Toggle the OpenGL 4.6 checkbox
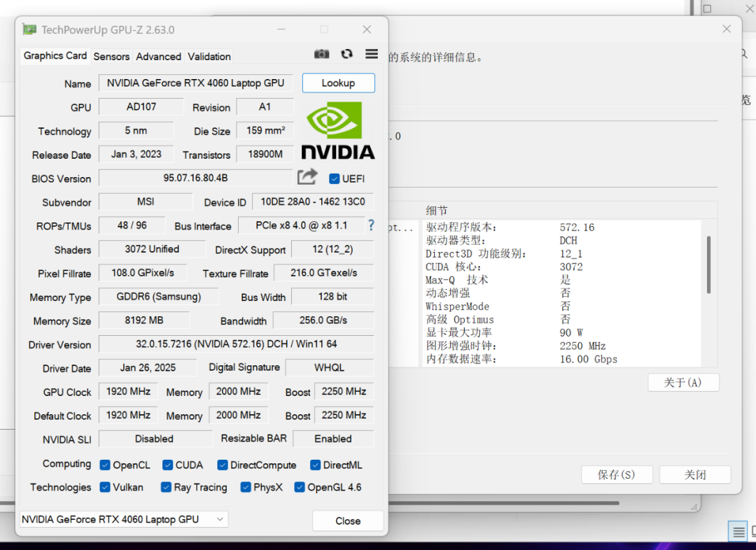756x550 pixels. [300, 487]
